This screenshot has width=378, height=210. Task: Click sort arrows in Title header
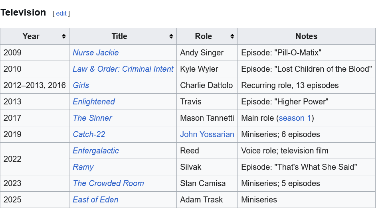[171, 36]
